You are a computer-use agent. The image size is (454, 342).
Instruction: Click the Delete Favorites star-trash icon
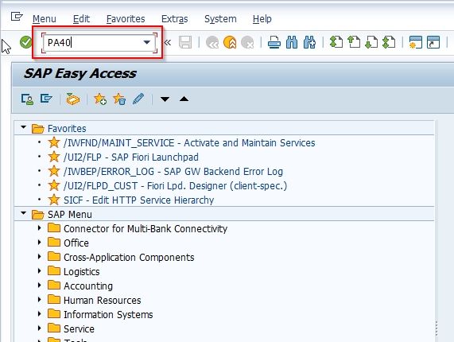point(119,99)
